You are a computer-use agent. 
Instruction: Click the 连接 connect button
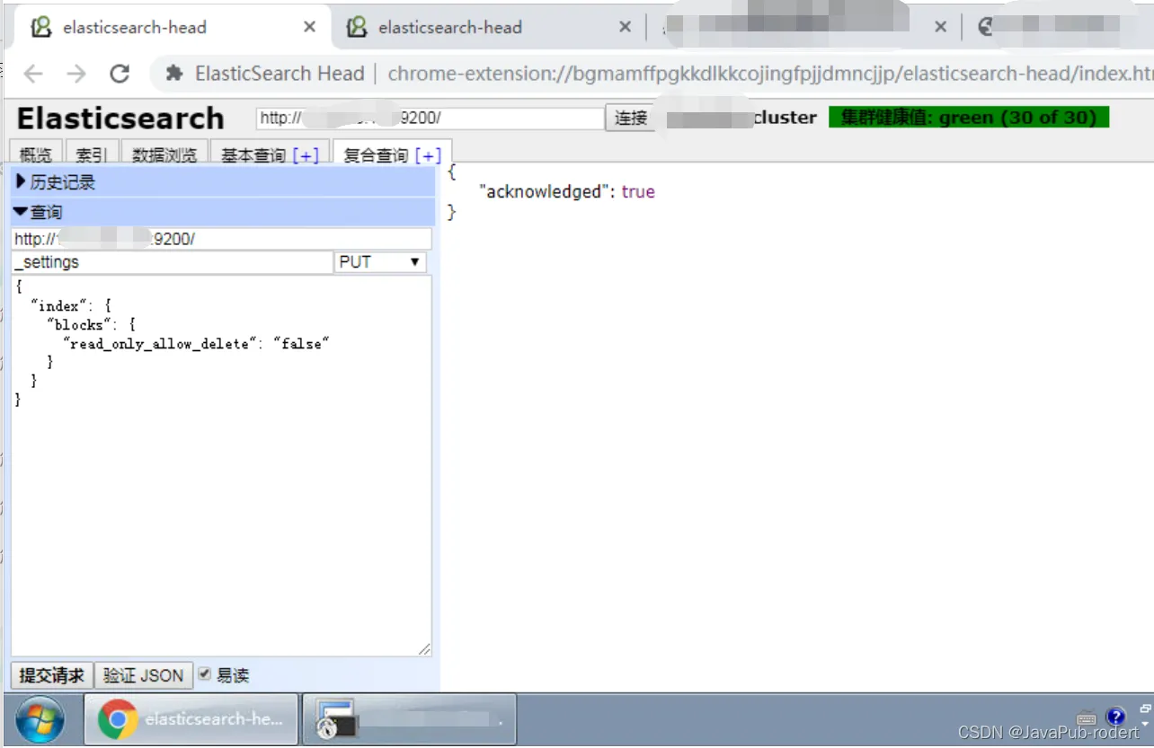(x=631, y=118)
